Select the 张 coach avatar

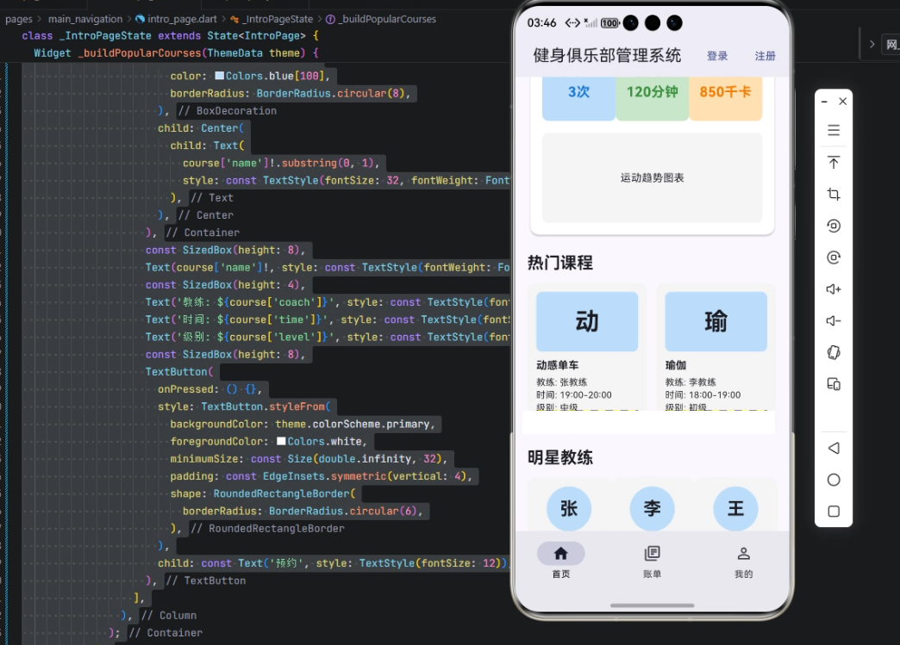pos(569,509)
